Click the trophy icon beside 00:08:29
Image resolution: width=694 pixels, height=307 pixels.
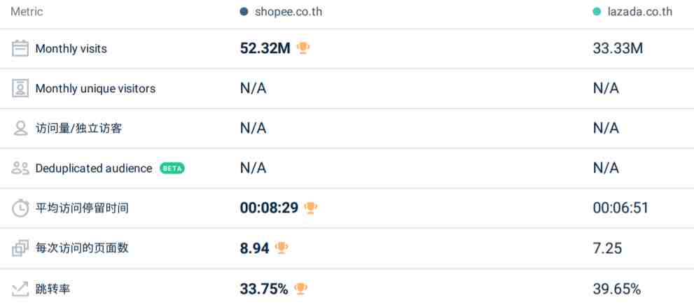coord(311,208)
